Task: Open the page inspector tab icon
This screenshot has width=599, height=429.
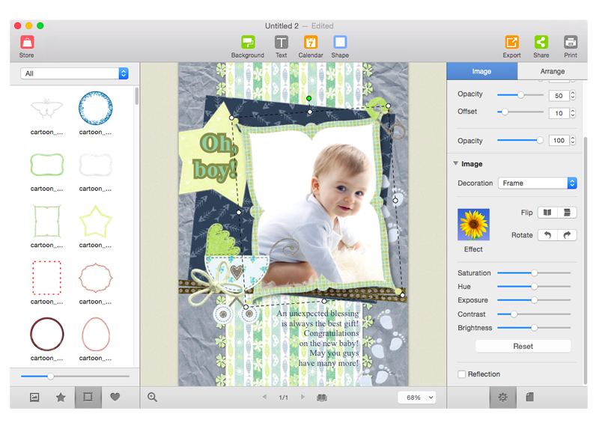Action: click(530, 398)
